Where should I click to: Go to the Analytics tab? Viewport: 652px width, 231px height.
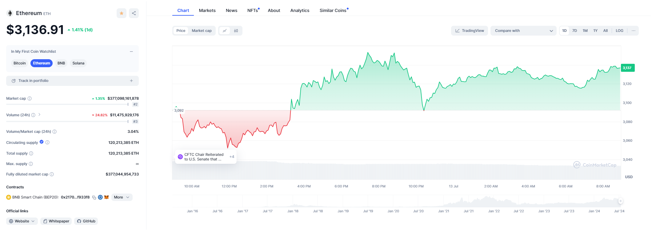300,10
